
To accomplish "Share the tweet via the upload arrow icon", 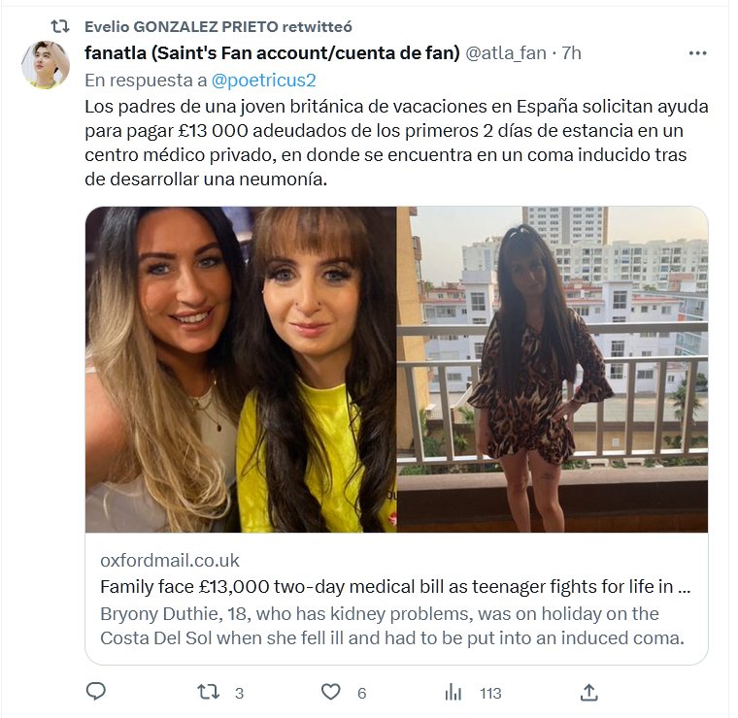I will click(x=588, y=692).
